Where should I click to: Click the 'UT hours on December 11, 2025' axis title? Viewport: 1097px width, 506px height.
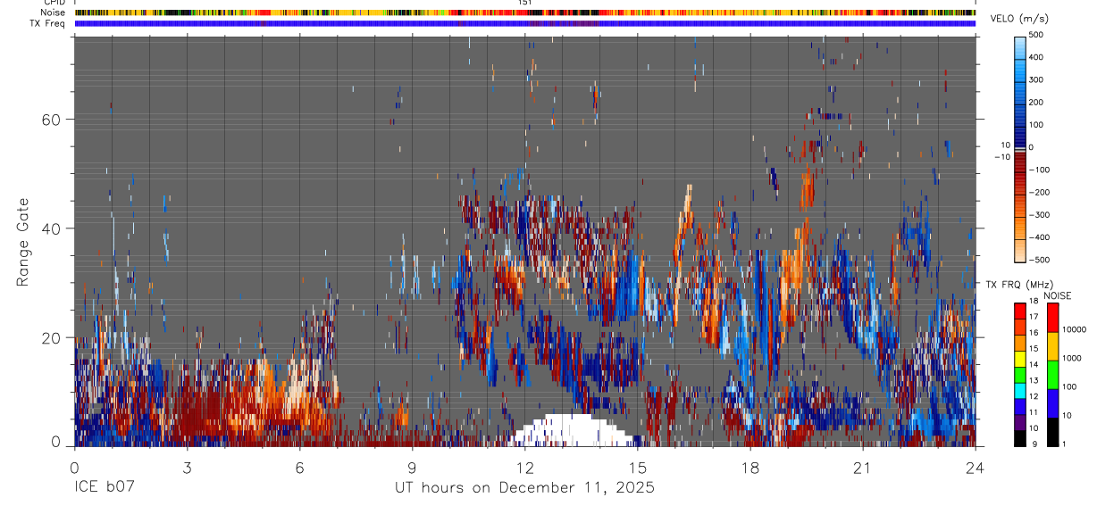[x=525, y=488]
